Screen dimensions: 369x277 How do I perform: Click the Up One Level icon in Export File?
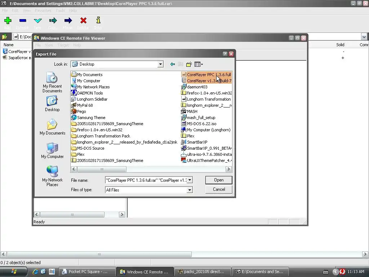[x=181, y=64]
